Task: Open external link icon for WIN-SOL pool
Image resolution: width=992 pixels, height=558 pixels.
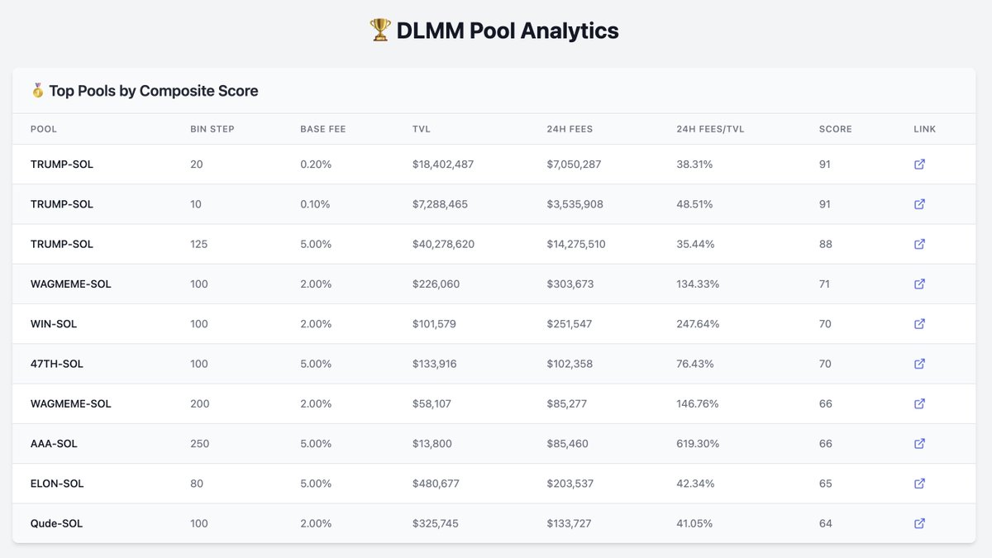Action: (919, 324)
